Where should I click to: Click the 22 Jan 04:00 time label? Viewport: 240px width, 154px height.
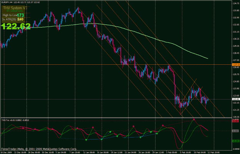(x=131, y=152)
